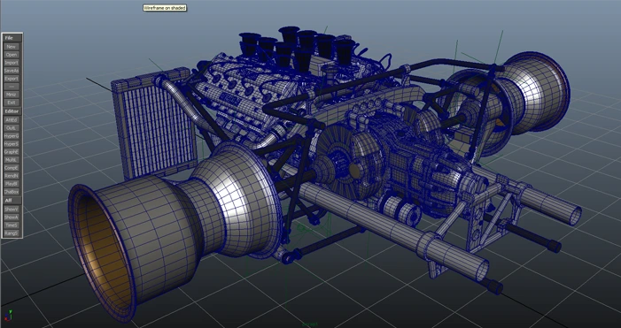Toggle the ChaBox channel box button
Screen dimensions: 621x328
[12, 192]
